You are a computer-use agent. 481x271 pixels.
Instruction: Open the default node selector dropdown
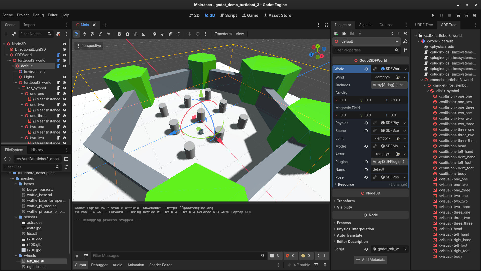pos(367,41)
